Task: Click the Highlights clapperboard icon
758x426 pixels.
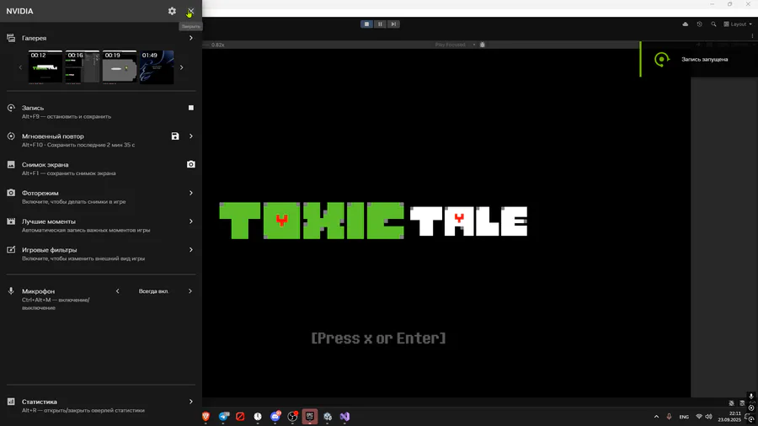Action: click(11, 221)
